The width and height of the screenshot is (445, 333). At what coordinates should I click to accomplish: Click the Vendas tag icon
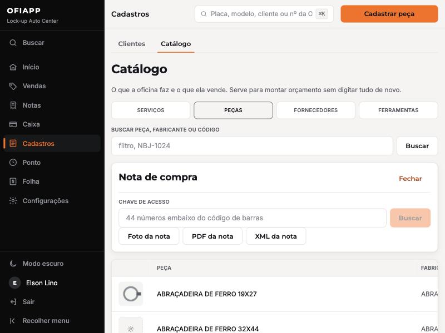(13, 86)
